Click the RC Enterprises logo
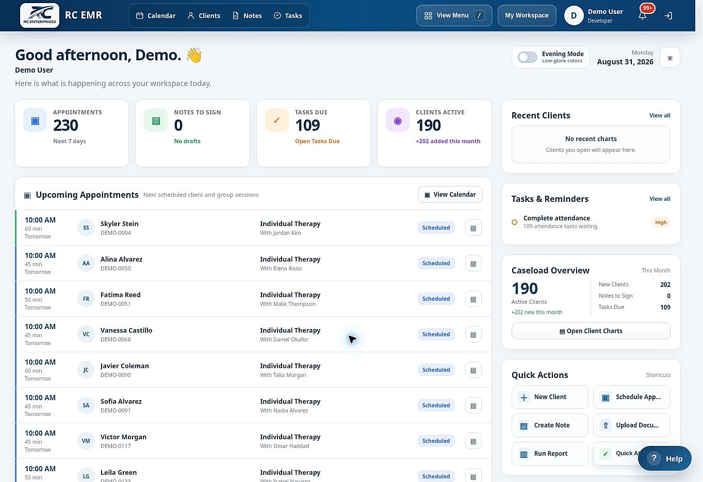703x482 pixels. tap(40, 15)
